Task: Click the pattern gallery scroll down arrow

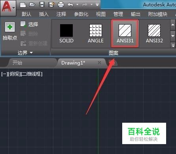Action: click(173, 36)
